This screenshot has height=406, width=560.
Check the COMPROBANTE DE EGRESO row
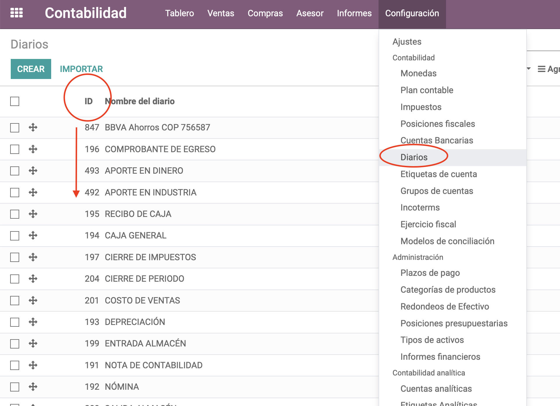pos(15,149)
